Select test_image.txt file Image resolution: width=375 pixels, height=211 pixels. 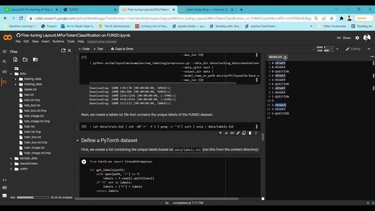click(x=34, y=116)
